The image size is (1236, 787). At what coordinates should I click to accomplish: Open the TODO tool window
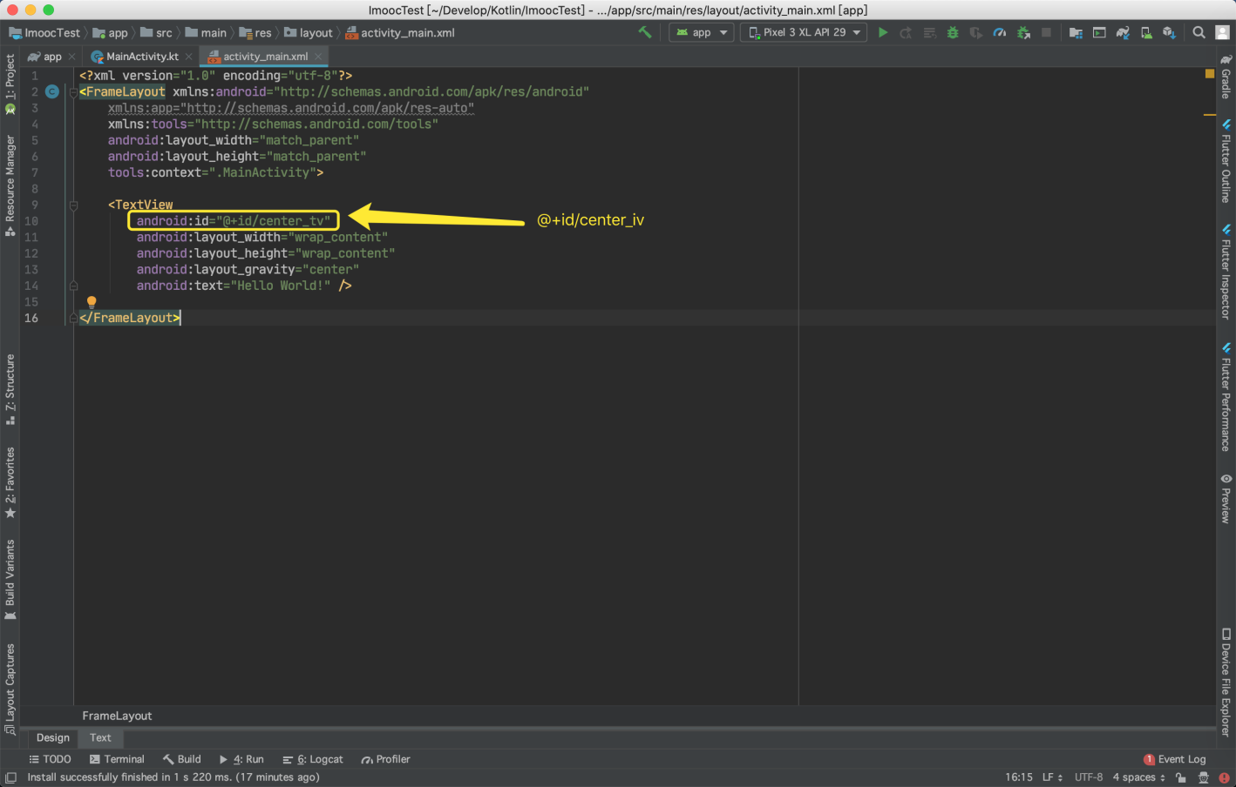(50, 759)
